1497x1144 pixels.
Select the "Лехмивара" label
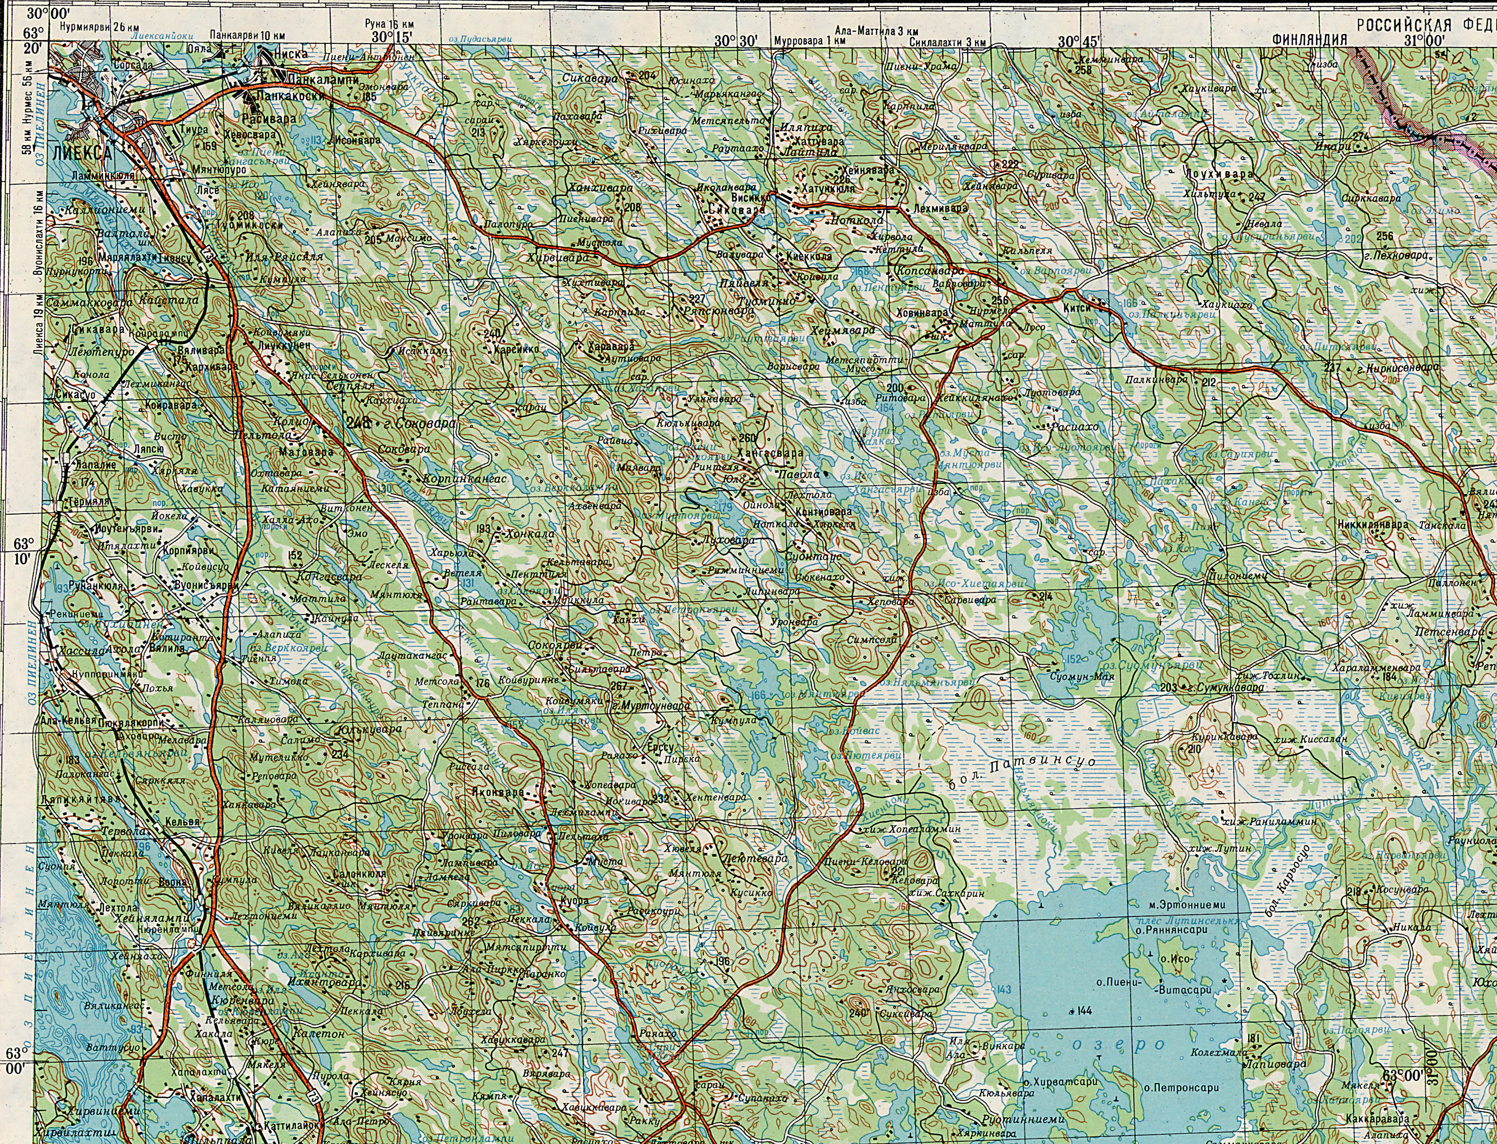pyautogui.click(x=941, y=207)
